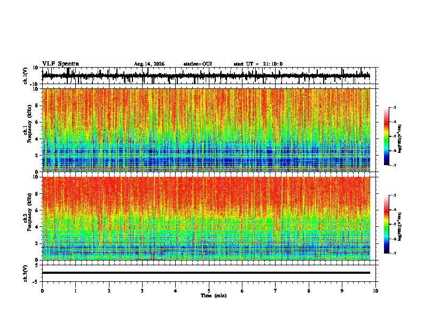Click time axis tick label "3"

point(142,291)
